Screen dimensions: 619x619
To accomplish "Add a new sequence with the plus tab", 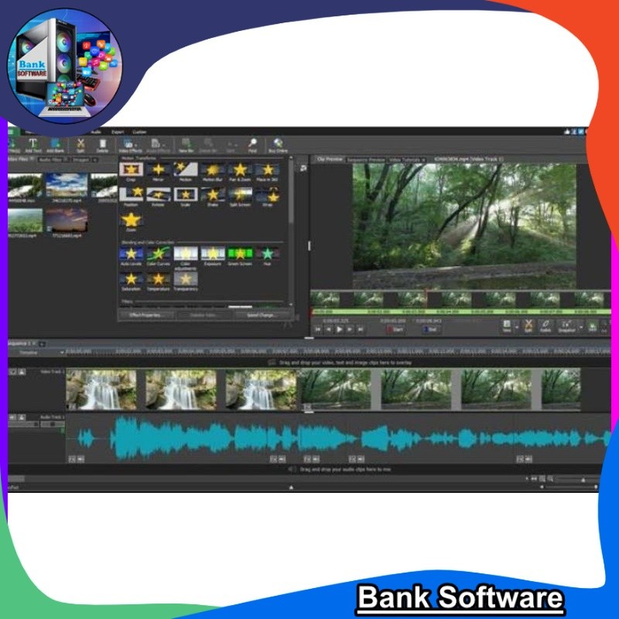I will [42, 344].
